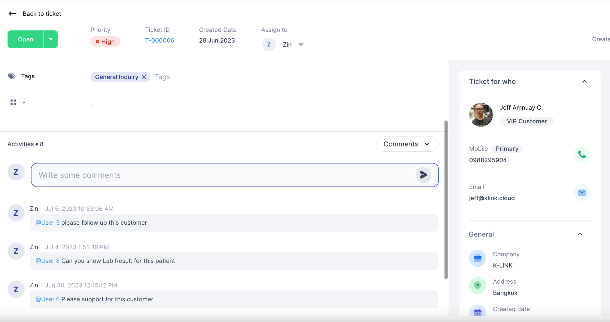Click the back arrow icon
The image size is (610, 322).
[x=12, y=13]
